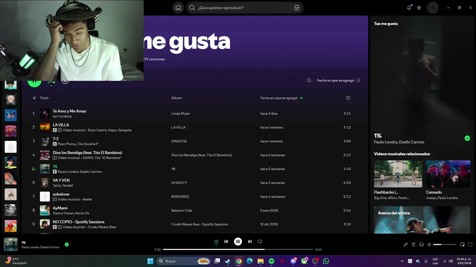Open OBS Studio from the taskbar
The width and height of the screenshot is (476, 267).
(x=315, y=261)
